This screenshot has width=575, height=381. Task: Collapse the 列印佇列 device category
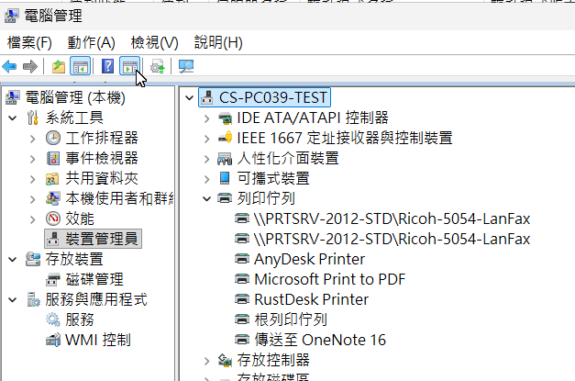pyautogui.click(x=207, y=198)
